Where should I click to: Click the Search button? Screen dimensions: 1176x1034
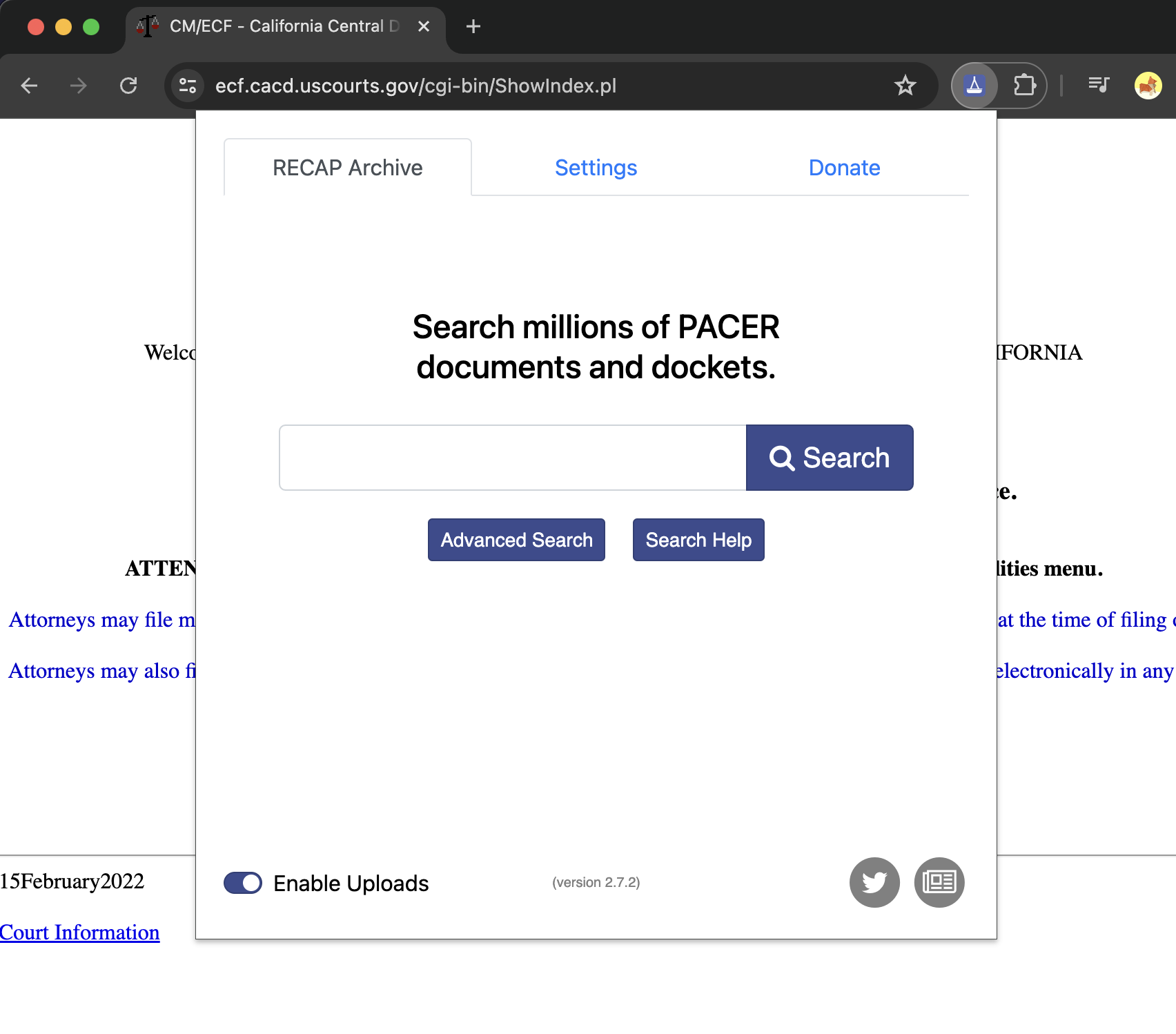[830, 458]
